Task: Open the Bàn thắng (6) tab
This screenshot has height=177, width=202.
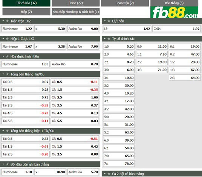Action: (x=174, y=3)
